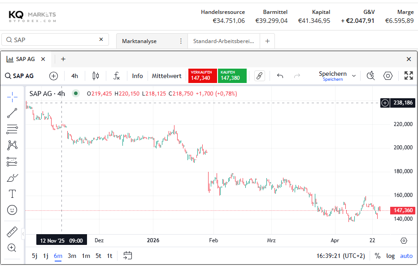Click the candlestick chart style icon
Image resolution: width=418 pixels, height=266 pixels.
(96, 76)
